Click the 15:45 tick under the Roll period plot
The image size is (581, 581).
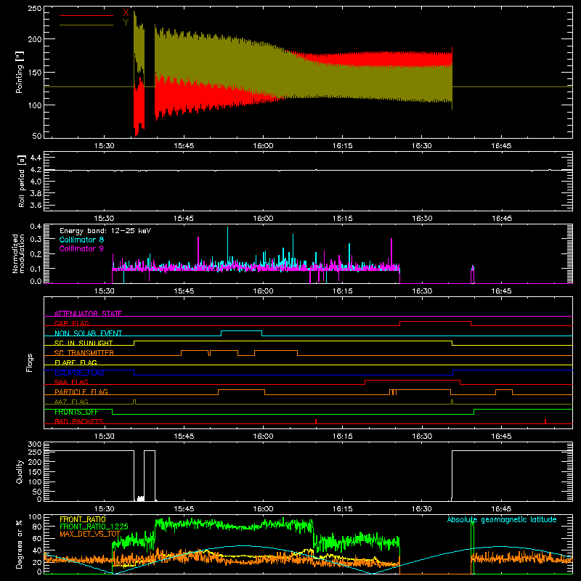(184, 219)
